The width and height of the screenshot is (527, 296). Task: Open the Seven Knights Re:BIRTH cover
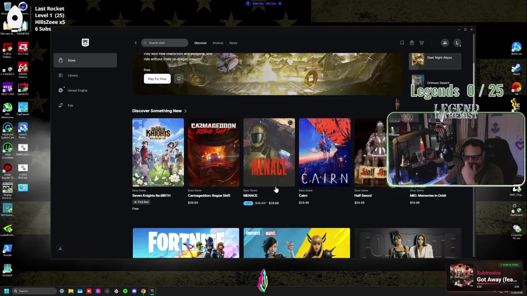158,153
